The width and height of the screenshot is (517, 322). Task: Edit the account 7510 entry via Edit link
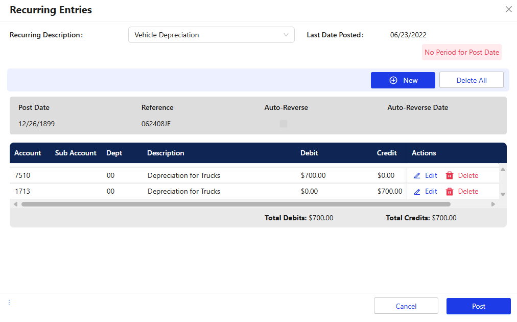pos(431,175)
